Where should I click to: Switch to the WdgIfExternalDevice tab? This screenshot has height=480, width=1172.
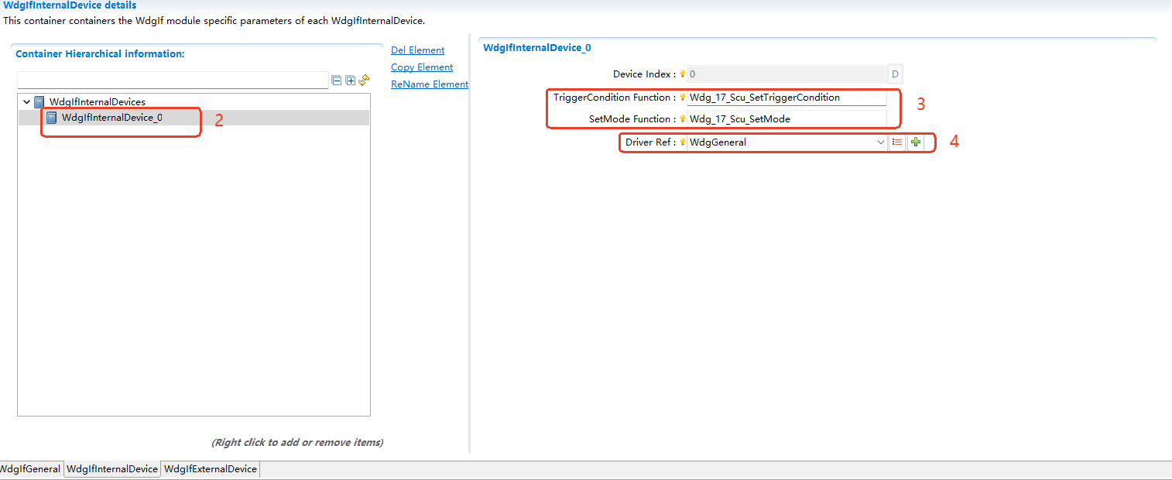point(210,468)
